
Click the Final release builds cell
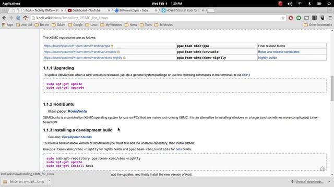tap(292, 46)
